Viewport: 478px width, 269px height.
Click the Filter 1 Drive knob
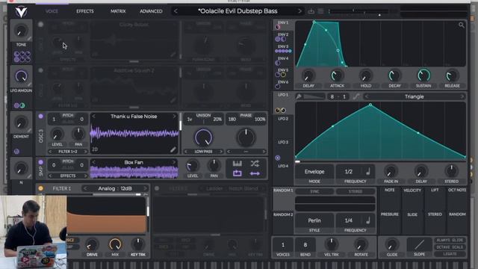tap(92, 244)
